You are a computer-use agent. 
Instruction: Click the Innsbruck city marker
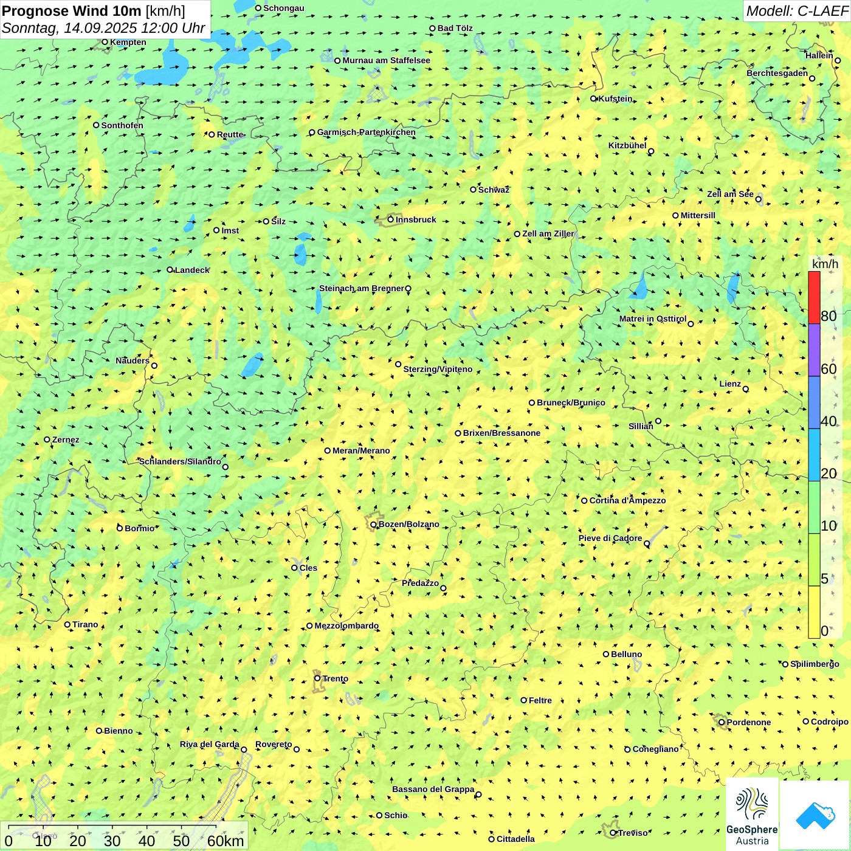point(391,219)
